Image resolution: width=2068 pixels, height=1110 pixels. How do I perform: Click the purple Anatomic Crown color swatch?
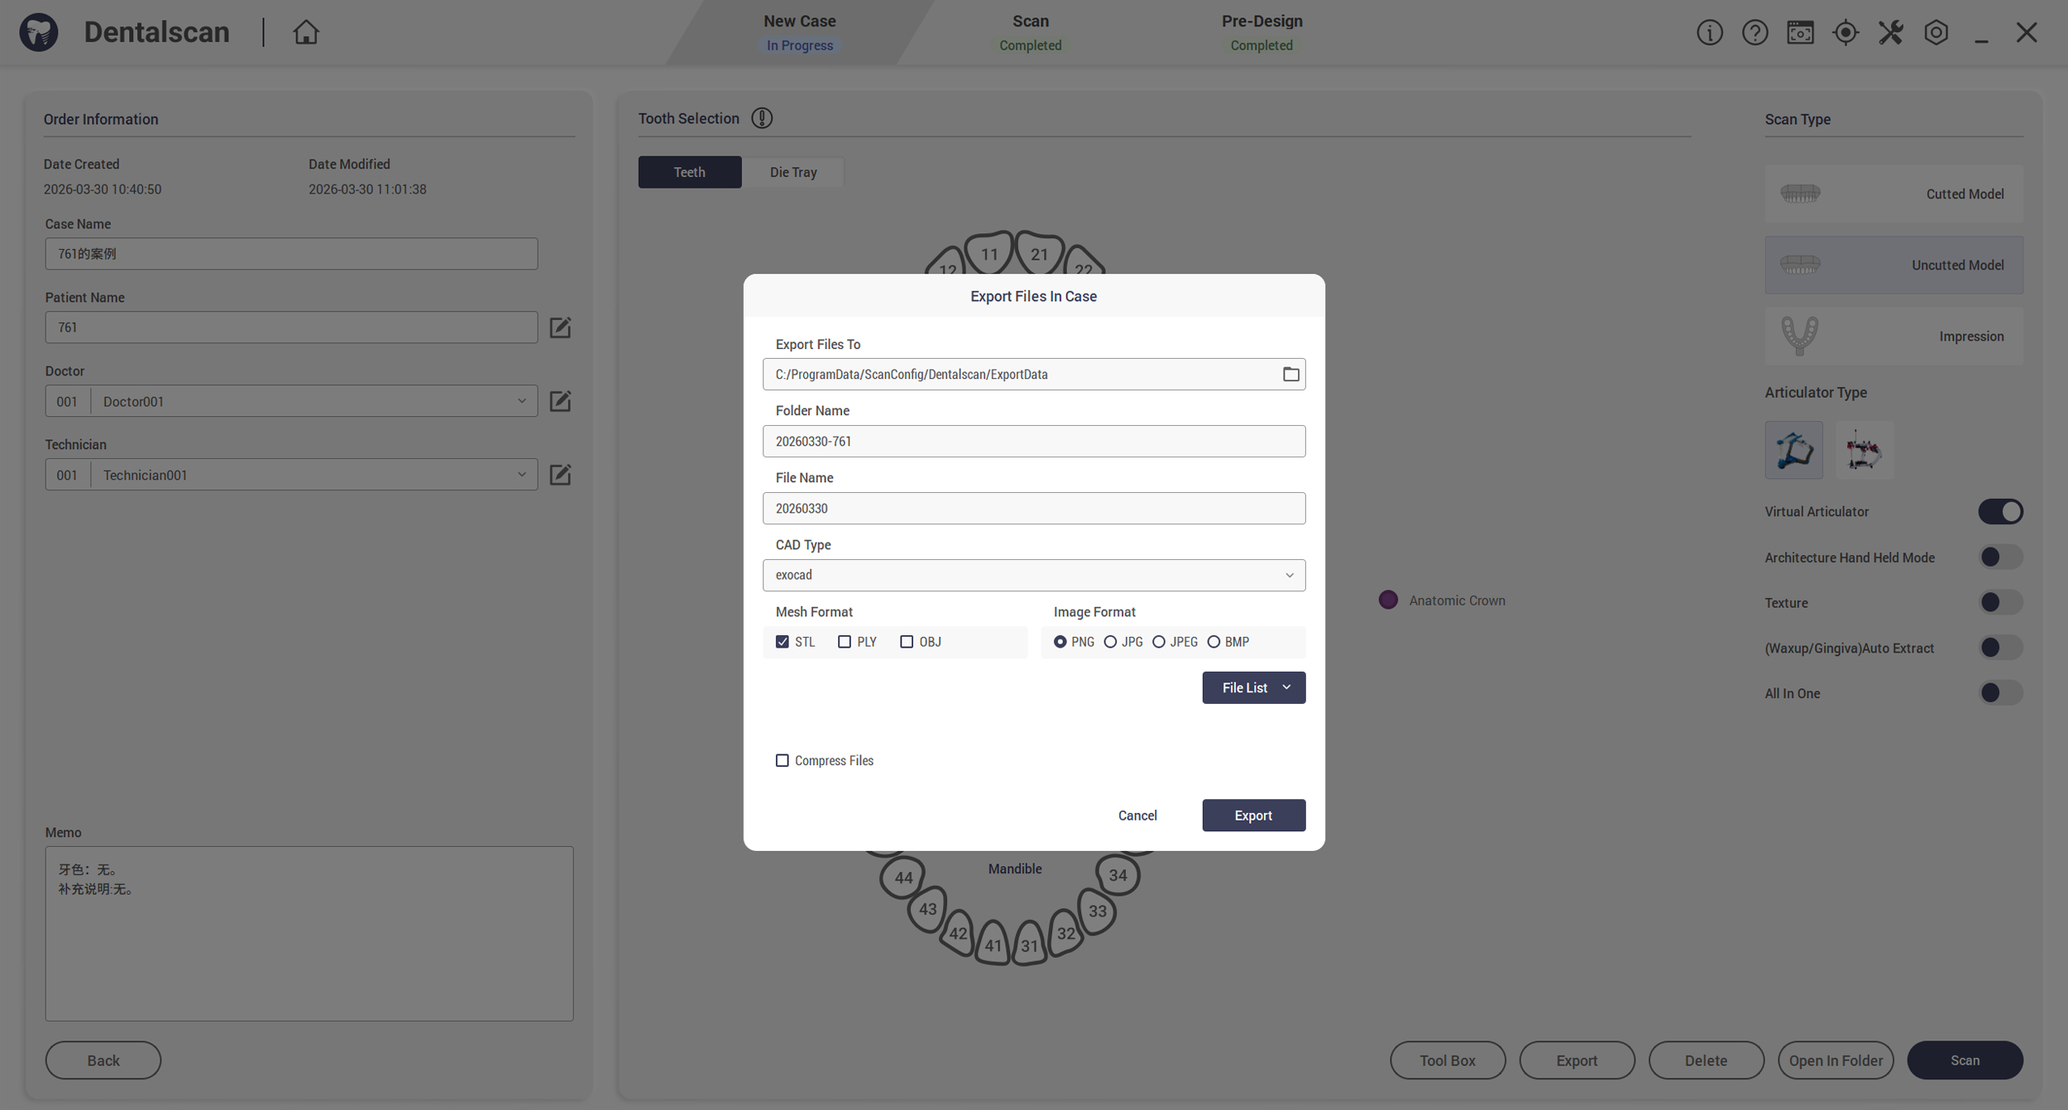coord(1388,600)
